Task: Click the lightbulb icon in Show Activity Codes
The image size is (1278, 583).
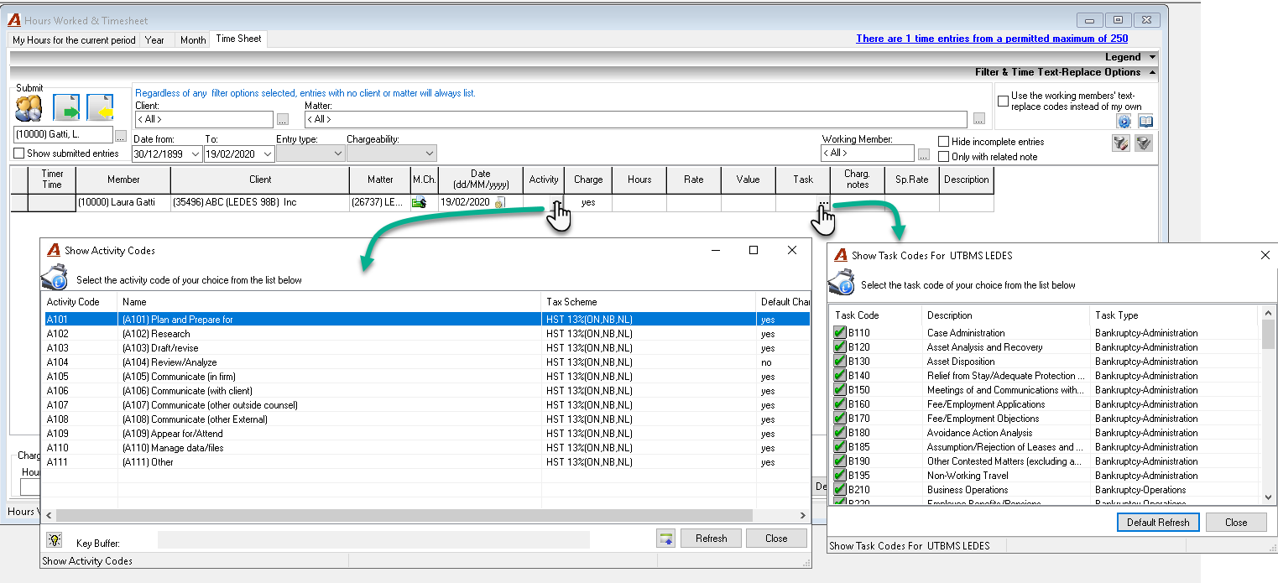Action: 55,539
